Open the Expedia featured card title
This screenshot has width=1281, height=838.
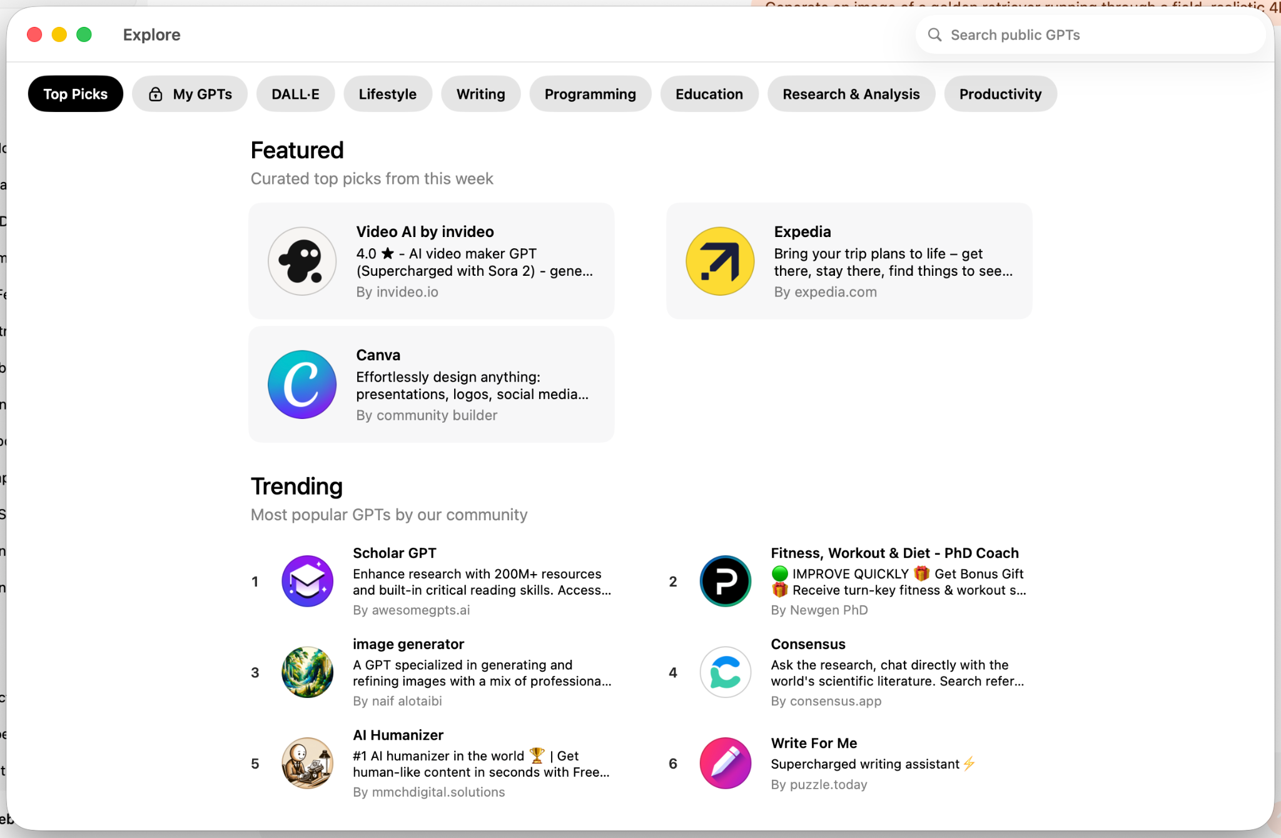tap(803, 231)
